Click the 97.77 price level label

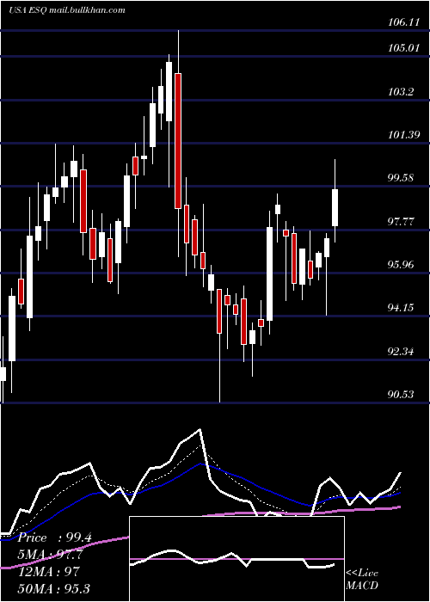[402, 222]
